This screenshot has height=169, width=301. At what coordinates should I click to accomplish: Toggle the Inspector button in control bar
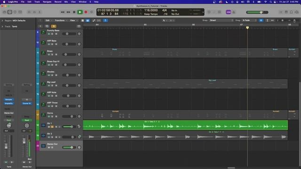coord(9,12)
